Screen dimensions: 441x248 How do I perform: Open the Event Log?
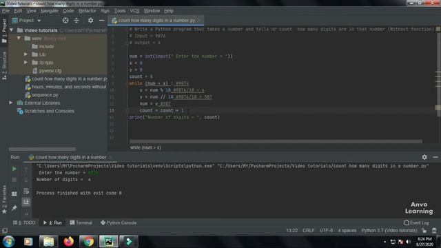click(x=416, y=223)
